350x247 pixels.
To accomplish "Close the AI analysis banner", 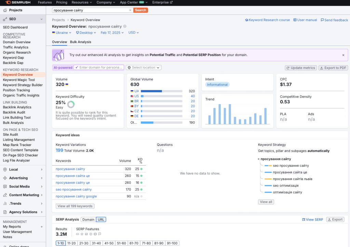I will [343, 55].
